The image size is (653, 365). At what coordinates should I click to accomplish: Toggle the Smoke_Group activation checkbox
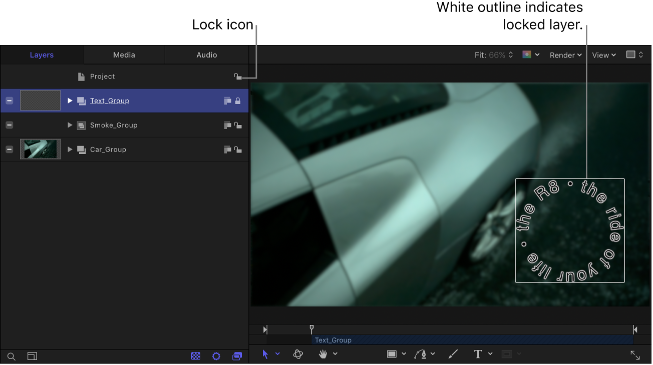pyautogui.click(x=10, y=125)
